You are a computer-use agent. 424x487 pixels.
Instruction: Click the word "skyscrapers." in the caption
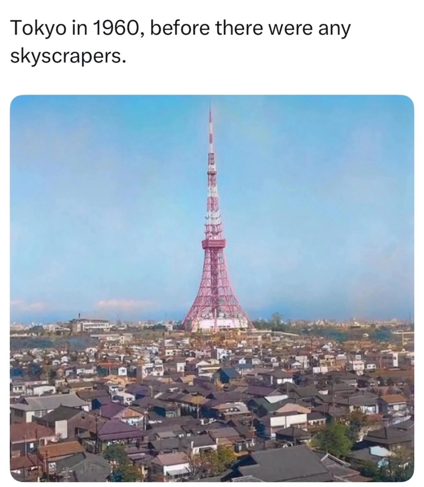click(x=68, y=56)
